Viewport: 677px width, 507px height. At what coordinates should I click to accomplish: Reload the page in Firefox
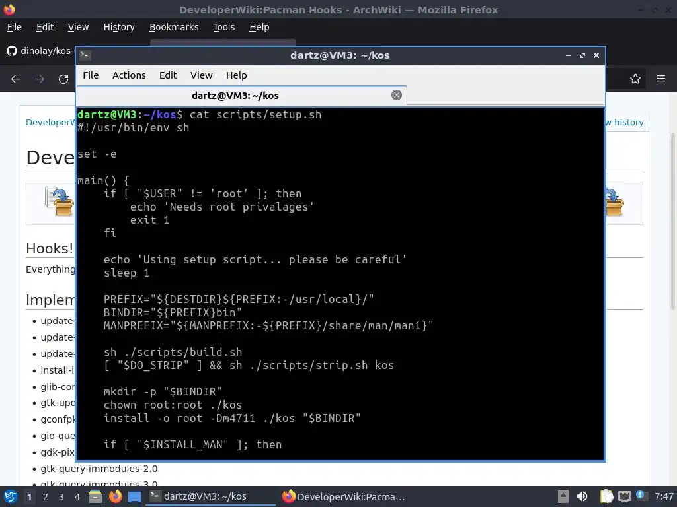pyautogui.click(x=63, y=79)
